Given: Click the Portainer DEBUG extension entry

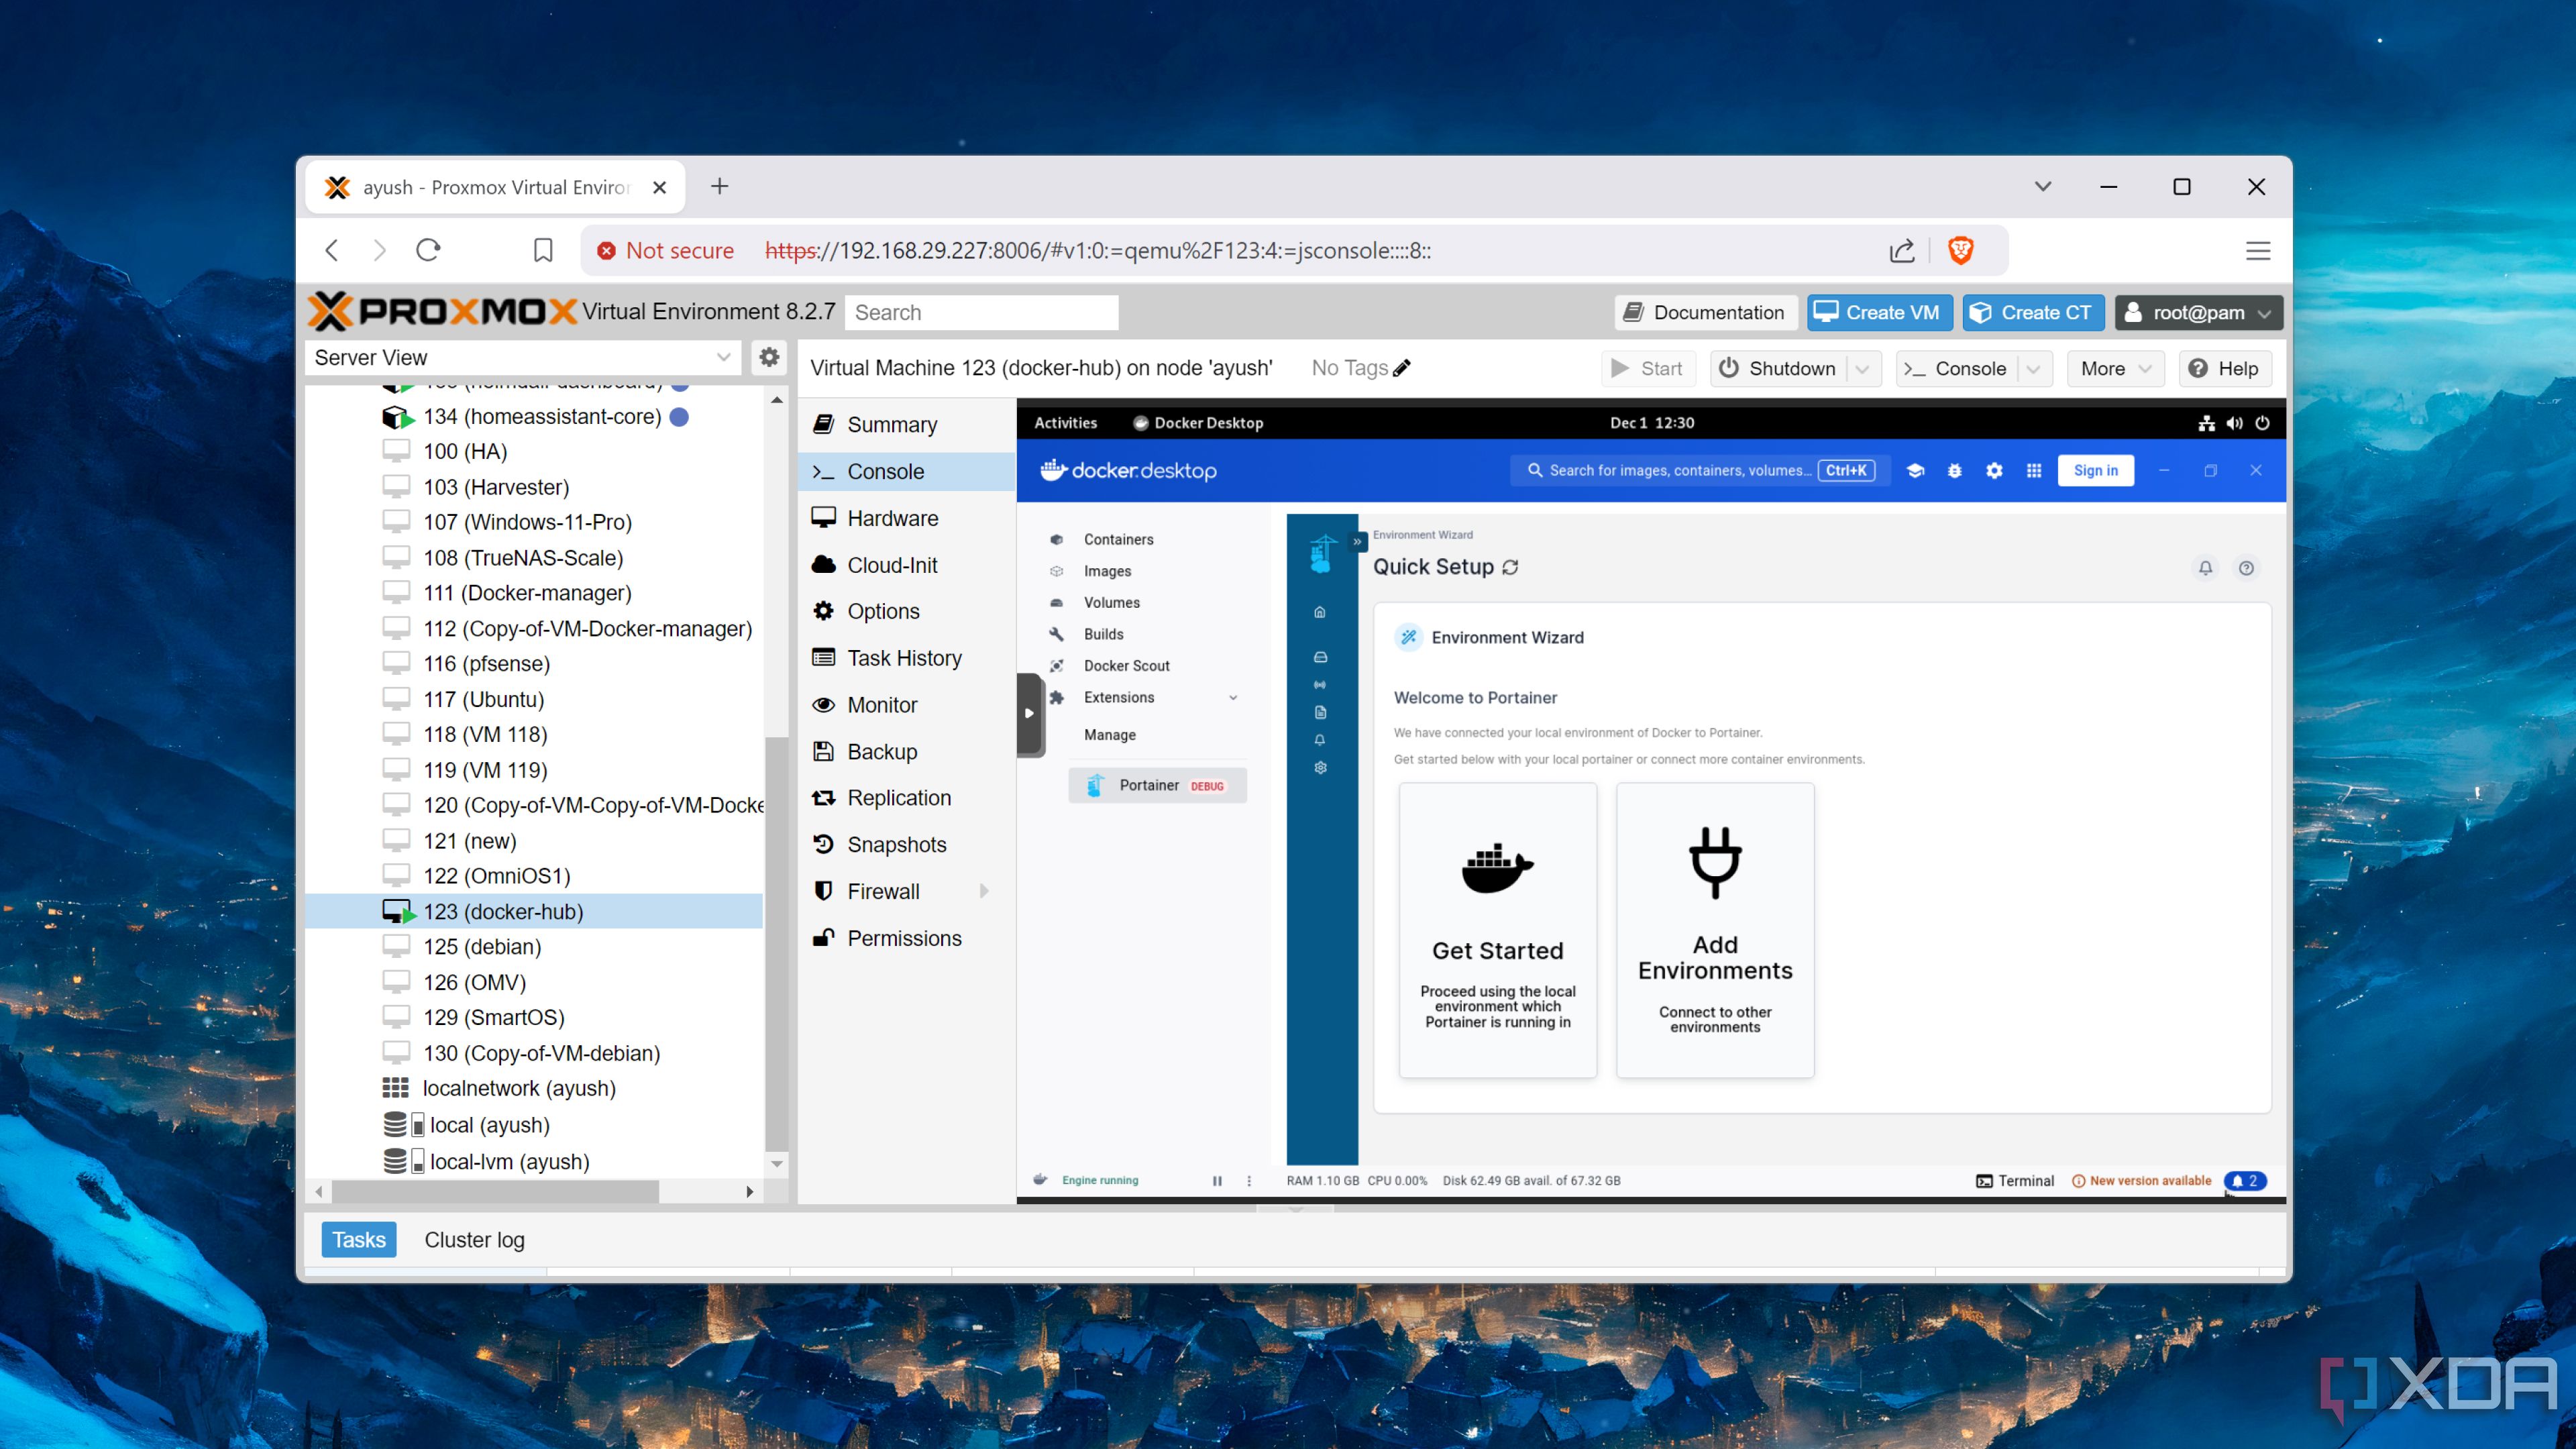Looking at the screenshot, I should (x=1157, y=784).
